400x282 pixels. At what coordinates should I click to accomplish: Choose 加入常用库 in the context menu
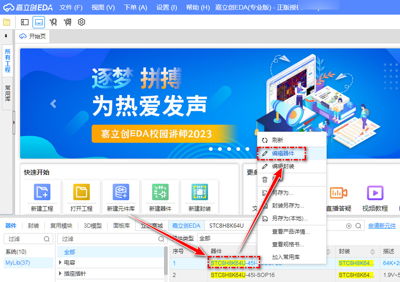pos(291,257)
